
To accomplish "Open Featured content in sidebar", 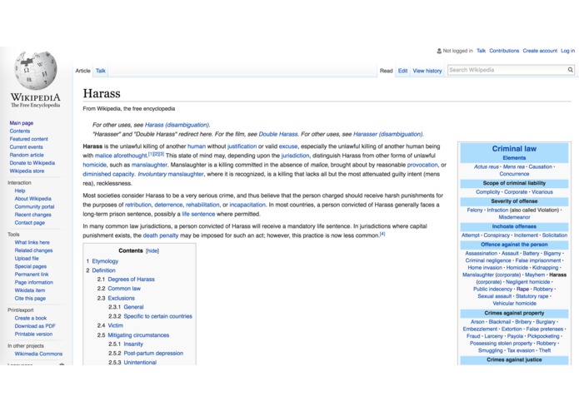I will point(29,139).
